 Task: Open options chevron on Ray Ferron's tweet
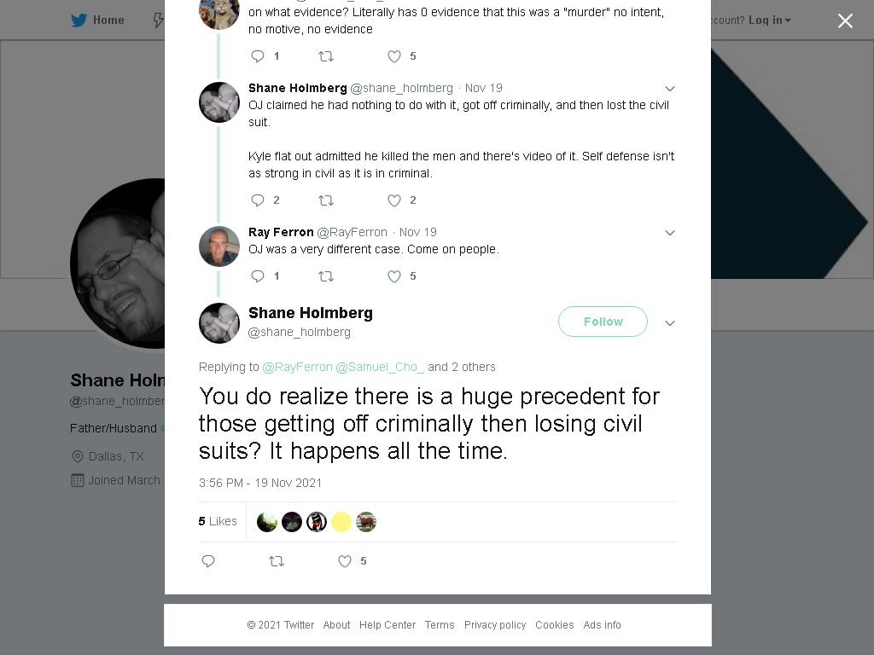[670, 233]
